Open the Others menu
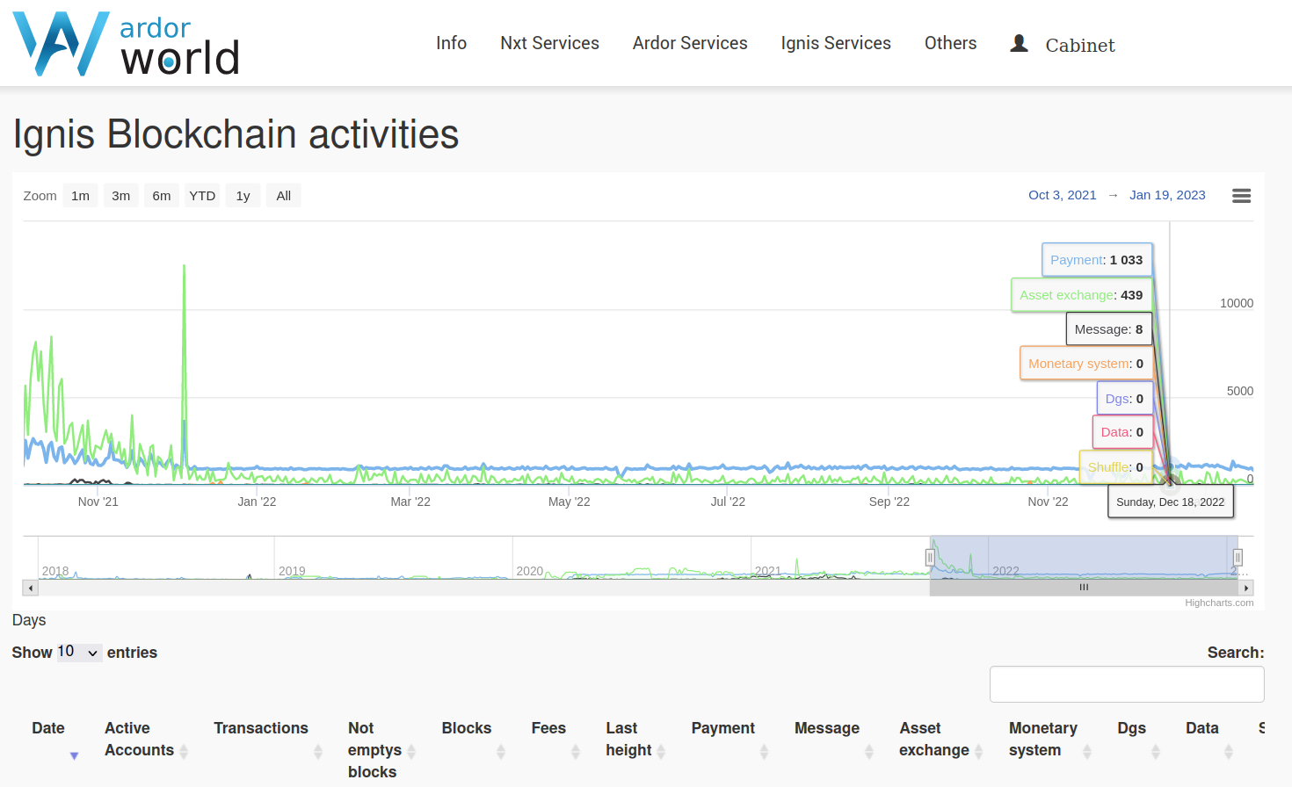 950,43
